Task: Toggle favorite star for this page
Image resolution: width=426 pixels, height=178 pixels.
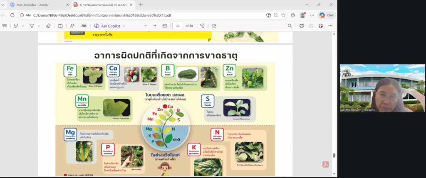Action: tap(283, 15)
